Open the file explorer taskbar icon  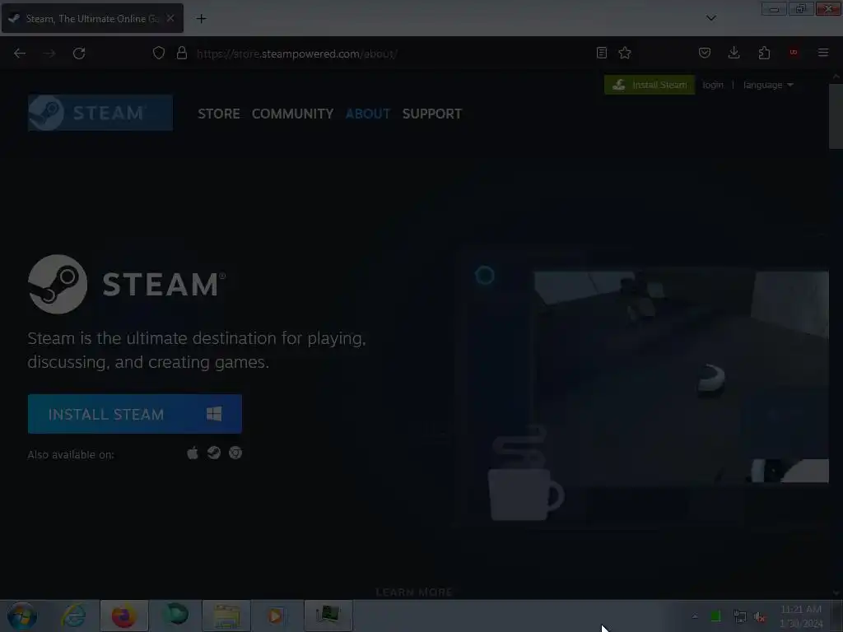[226, 616]
